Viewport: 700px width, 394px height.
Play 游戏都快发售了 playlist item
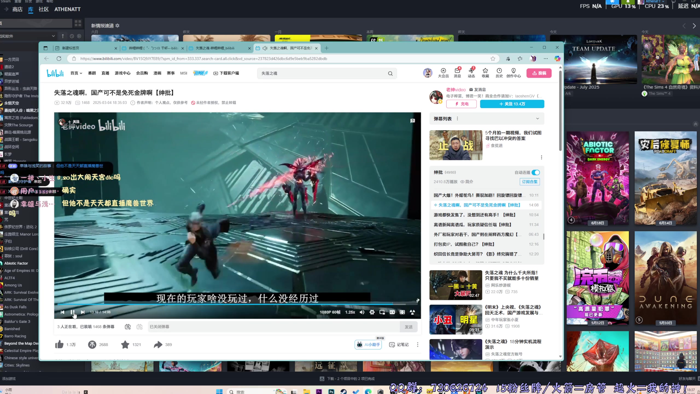click(x=486, y=215)
